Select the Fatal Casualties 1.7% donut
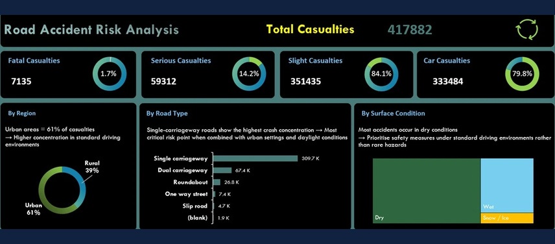Image resolution: width=555 pixels, height=244 pixels. point(110,74)
